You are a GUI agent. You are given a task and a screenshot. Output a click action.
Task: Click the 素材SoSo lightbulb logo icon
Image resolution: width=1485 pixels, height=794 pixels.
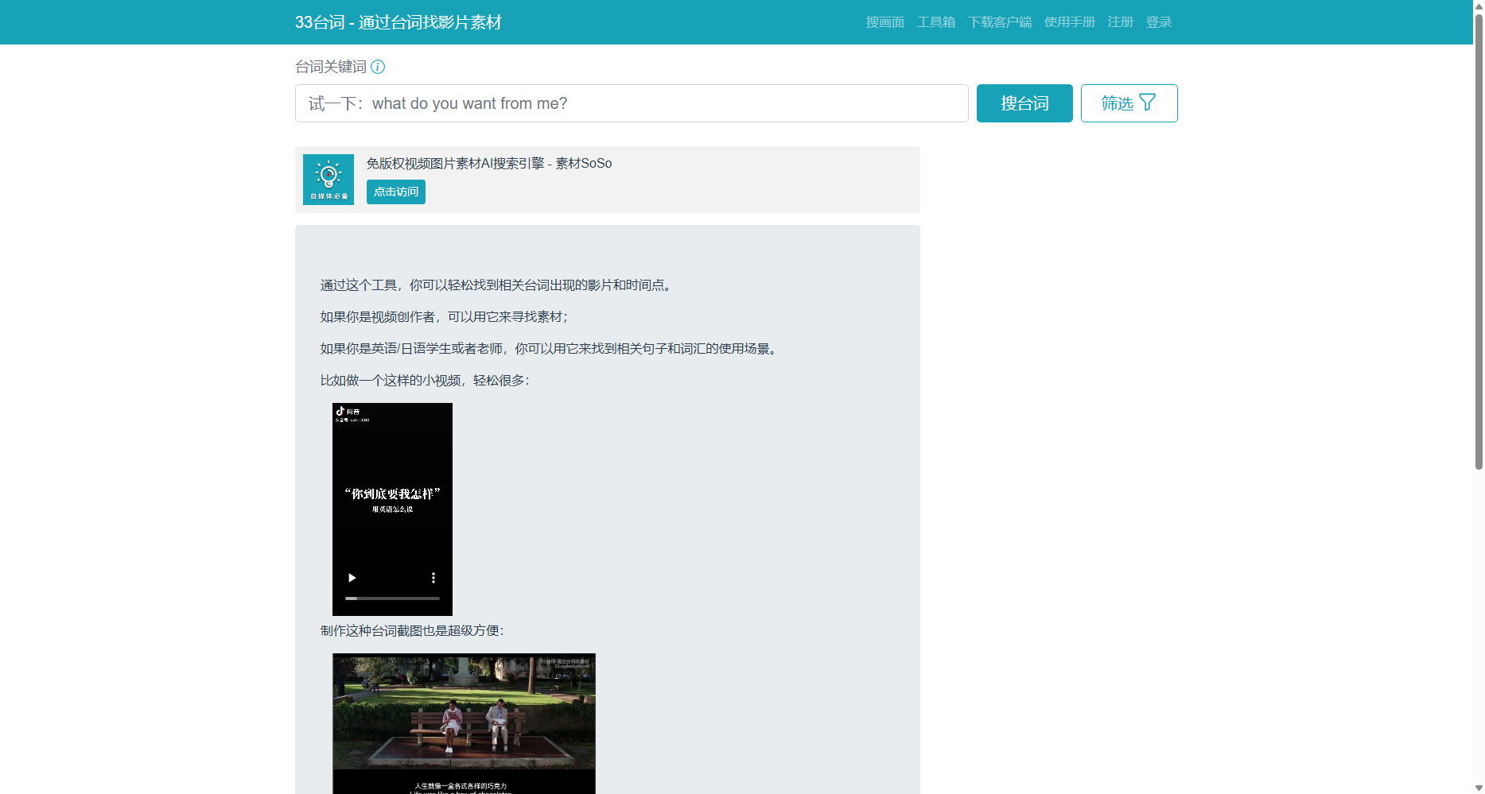(x=328, y=180)
